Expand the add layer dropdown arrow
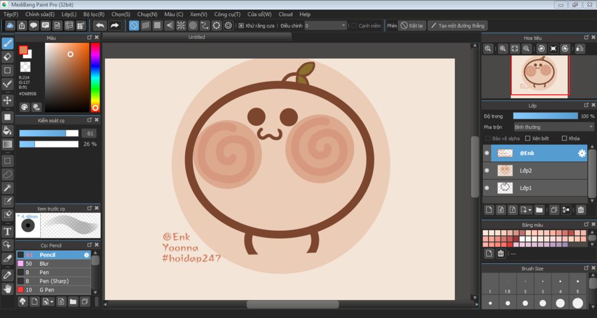Screen dimensions: 597x318 pos(530,210)
